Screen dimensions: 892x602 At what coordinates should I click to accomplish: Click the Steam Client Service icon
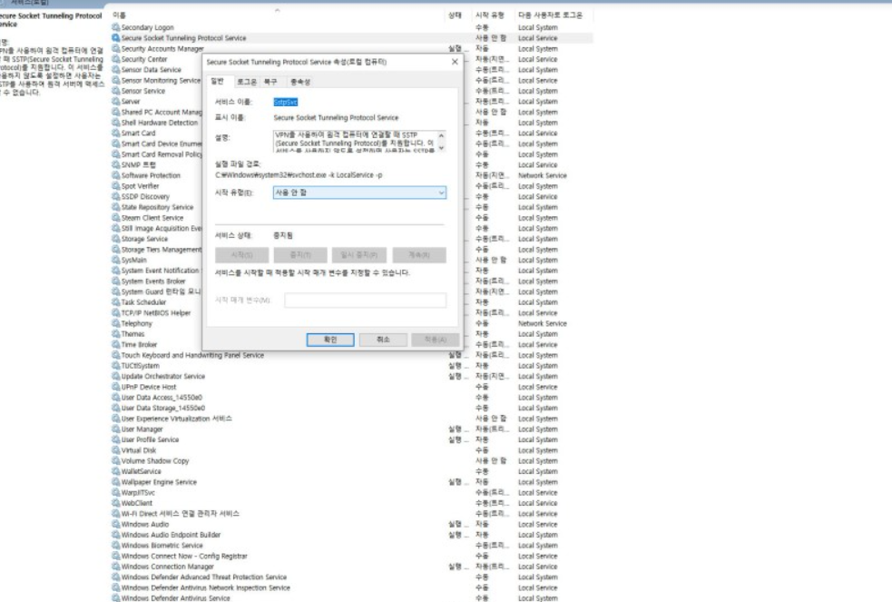pyautogui.click(x=116, y=217)
